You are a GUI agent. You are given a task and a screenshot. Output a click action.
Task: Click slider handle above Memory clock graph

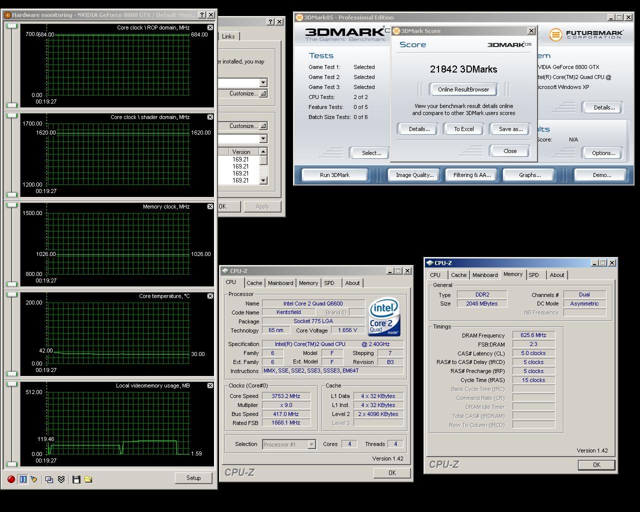12,205
